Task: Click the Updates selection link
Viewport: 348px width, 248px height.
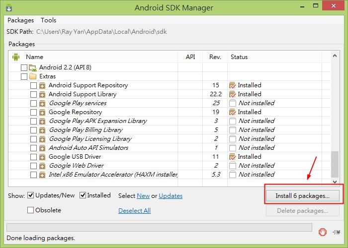Action: click(171, 196)
